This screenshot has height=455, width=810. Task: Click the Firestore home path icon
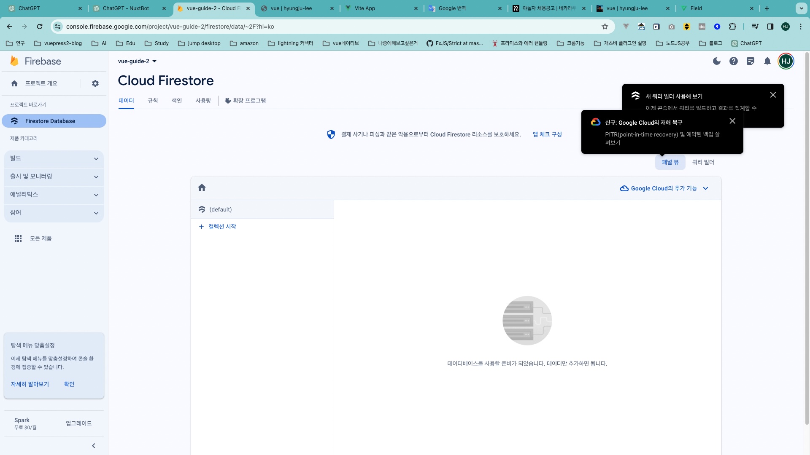pyautogui.click(x=202, y=187)
